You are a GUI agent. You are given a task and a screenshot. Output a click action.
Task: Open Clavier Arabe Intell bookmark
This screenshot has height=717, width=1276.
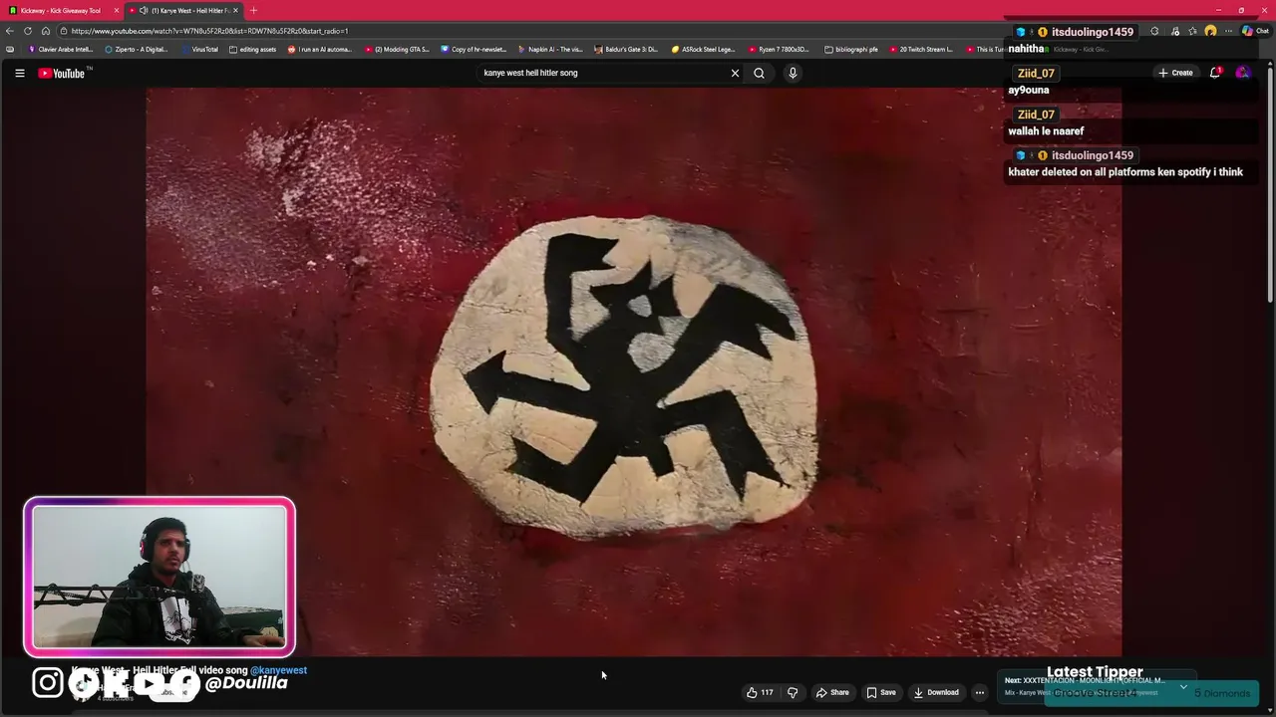(x=61, y=49)
